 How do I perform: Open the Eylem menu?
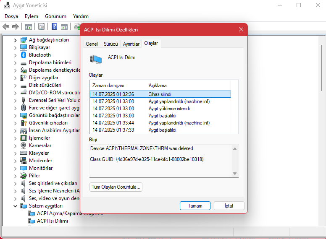point(32,16)
